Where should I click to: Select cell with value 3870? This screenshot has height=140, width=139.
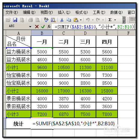point(63,99)
